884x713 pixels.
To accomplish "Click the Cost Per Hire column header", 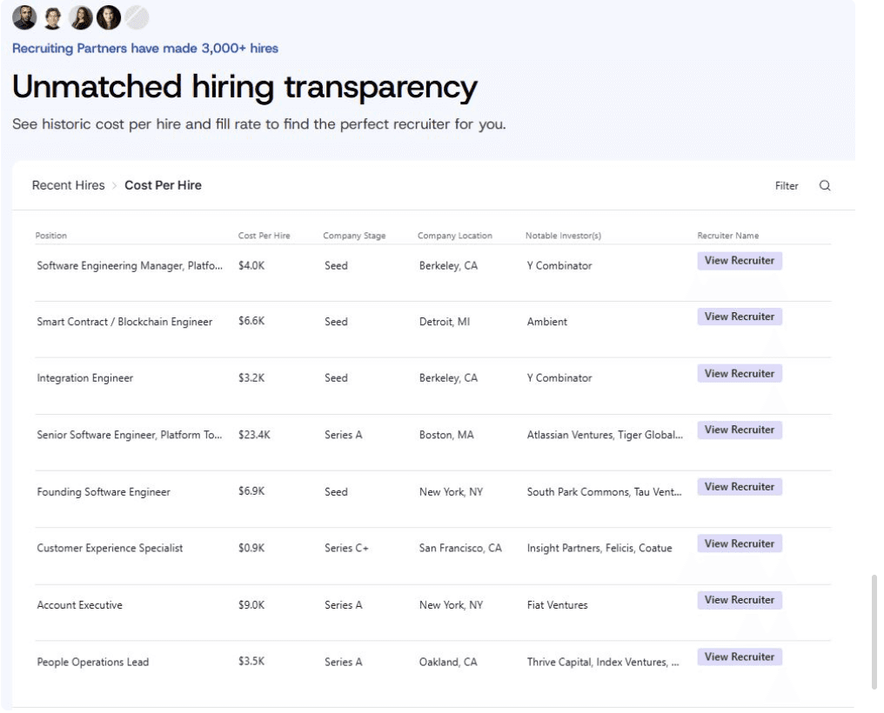I will click(x=264, y=236).
